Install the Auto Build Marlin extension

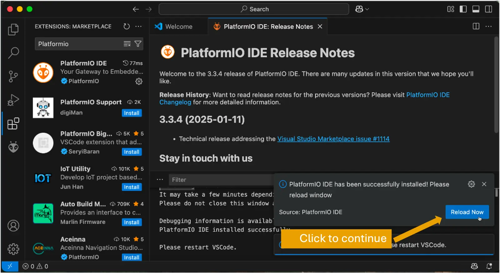coord(132,222)
